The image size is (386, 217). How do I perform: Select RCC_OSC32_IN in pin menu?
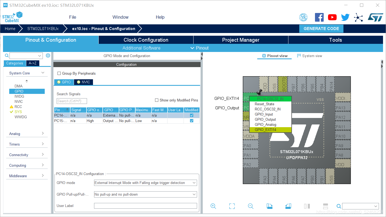[271, 109]
